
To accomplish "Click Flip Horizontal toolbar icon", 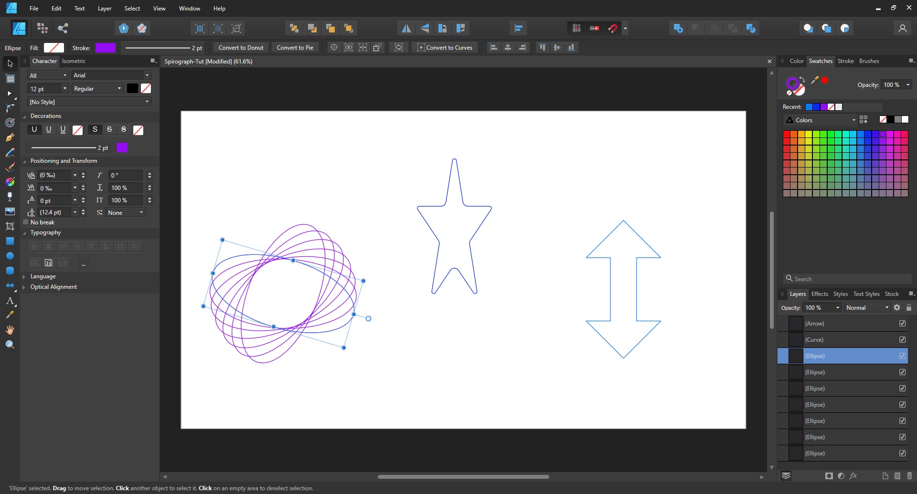I will (406, 28).
